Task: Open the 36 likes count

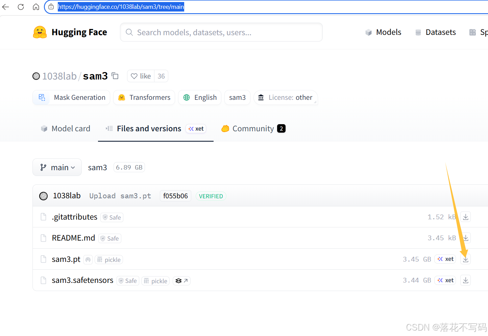Action: tap(161, 76)
